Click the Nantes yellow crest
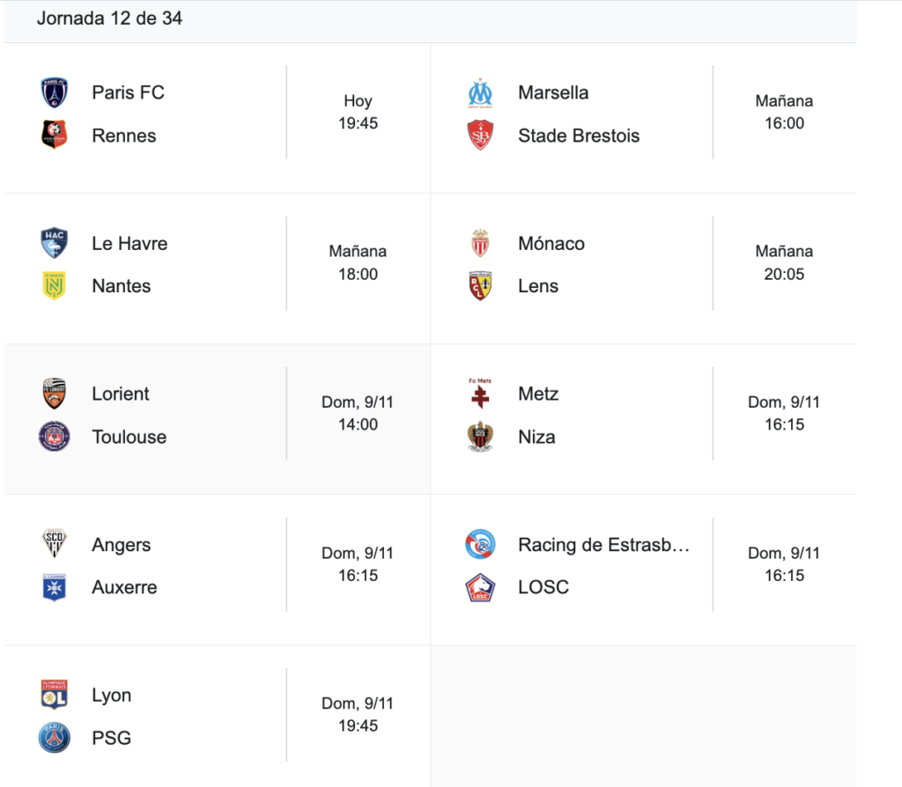Image resolution: width=902 pixels, height=787 pixels. coord(55,285)
